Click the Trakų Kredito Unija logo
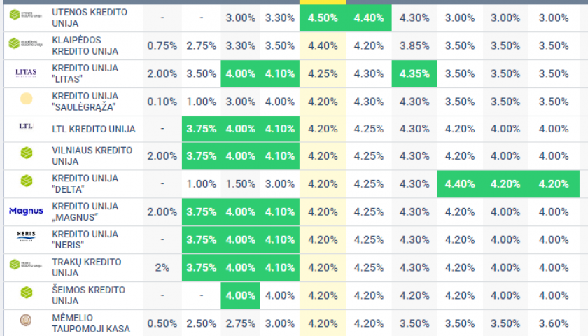588x336 pixels. (25, 265)
